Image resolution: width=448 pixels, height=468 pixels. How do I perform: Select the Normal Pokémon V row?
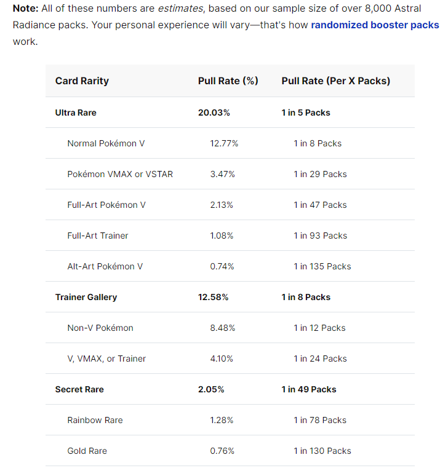click(230, 143)
